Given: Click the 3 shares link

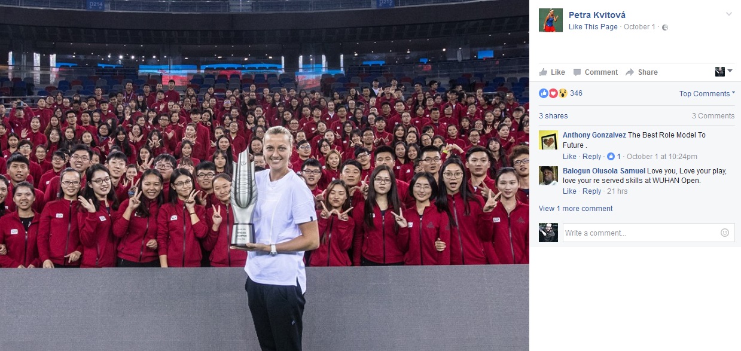Looking at the screenshot, I should pos(553,116).
